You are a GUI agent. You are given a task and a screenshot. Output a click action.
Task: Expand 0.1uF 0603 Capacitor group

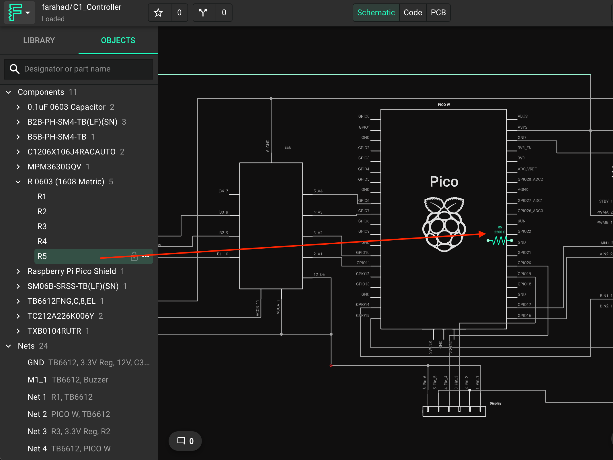coord(18,107)
